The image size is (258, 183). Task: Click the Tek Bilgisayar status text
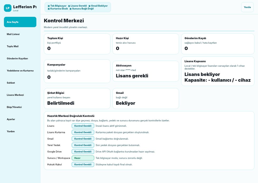[58, 6]
